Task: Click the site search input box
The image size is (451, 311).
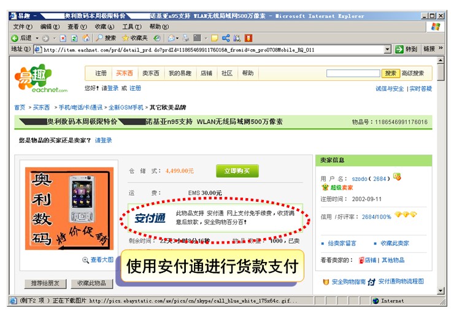Action: pos(353,73)
